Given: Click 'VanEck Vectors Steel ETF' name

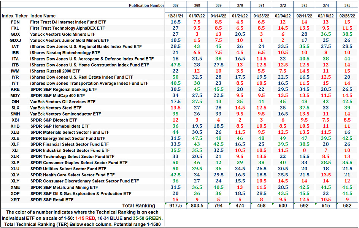Looking at the screenshot, I should tap(56, 108).
